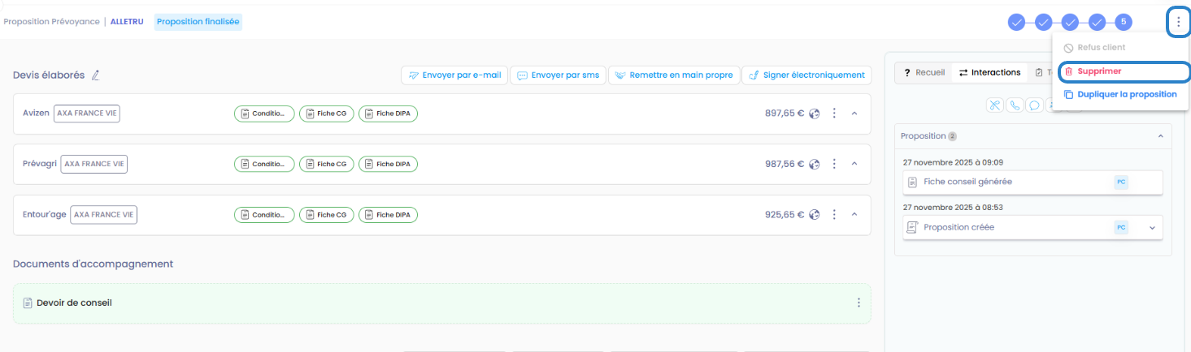Open Fiche CG for the Prévagri quote
This screenshot has width=1191, height=352.
point(327,164)
